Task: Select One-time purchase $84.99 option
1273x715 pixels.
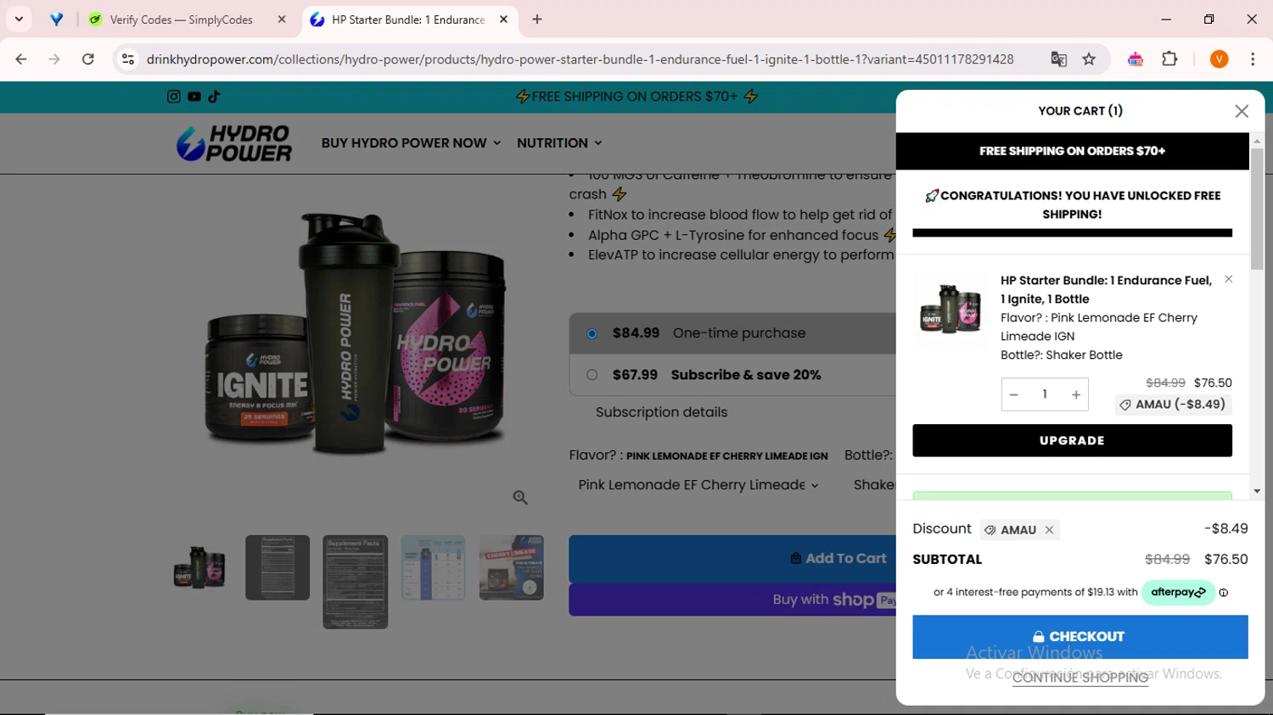Action: pyautogui.click(x=592, y=333)
